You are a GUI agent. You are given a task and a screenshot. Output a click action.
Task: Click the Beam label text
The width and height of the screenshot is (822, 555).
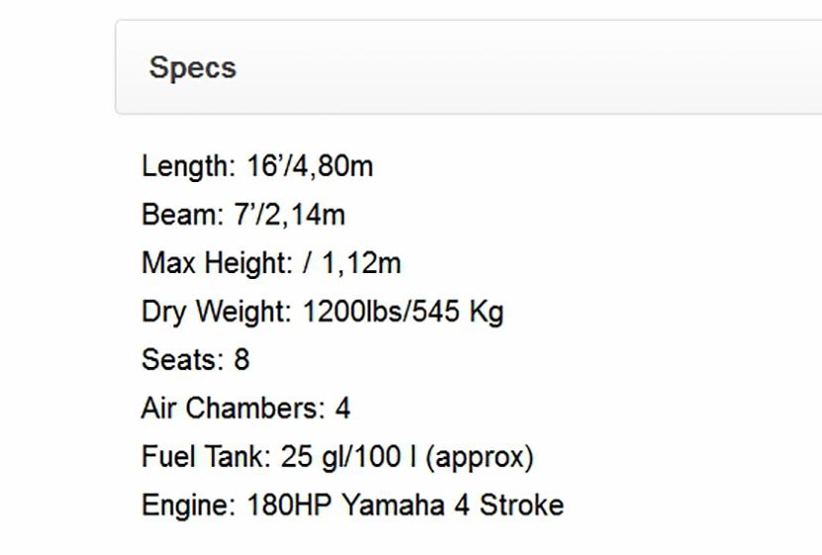[182, 215]
